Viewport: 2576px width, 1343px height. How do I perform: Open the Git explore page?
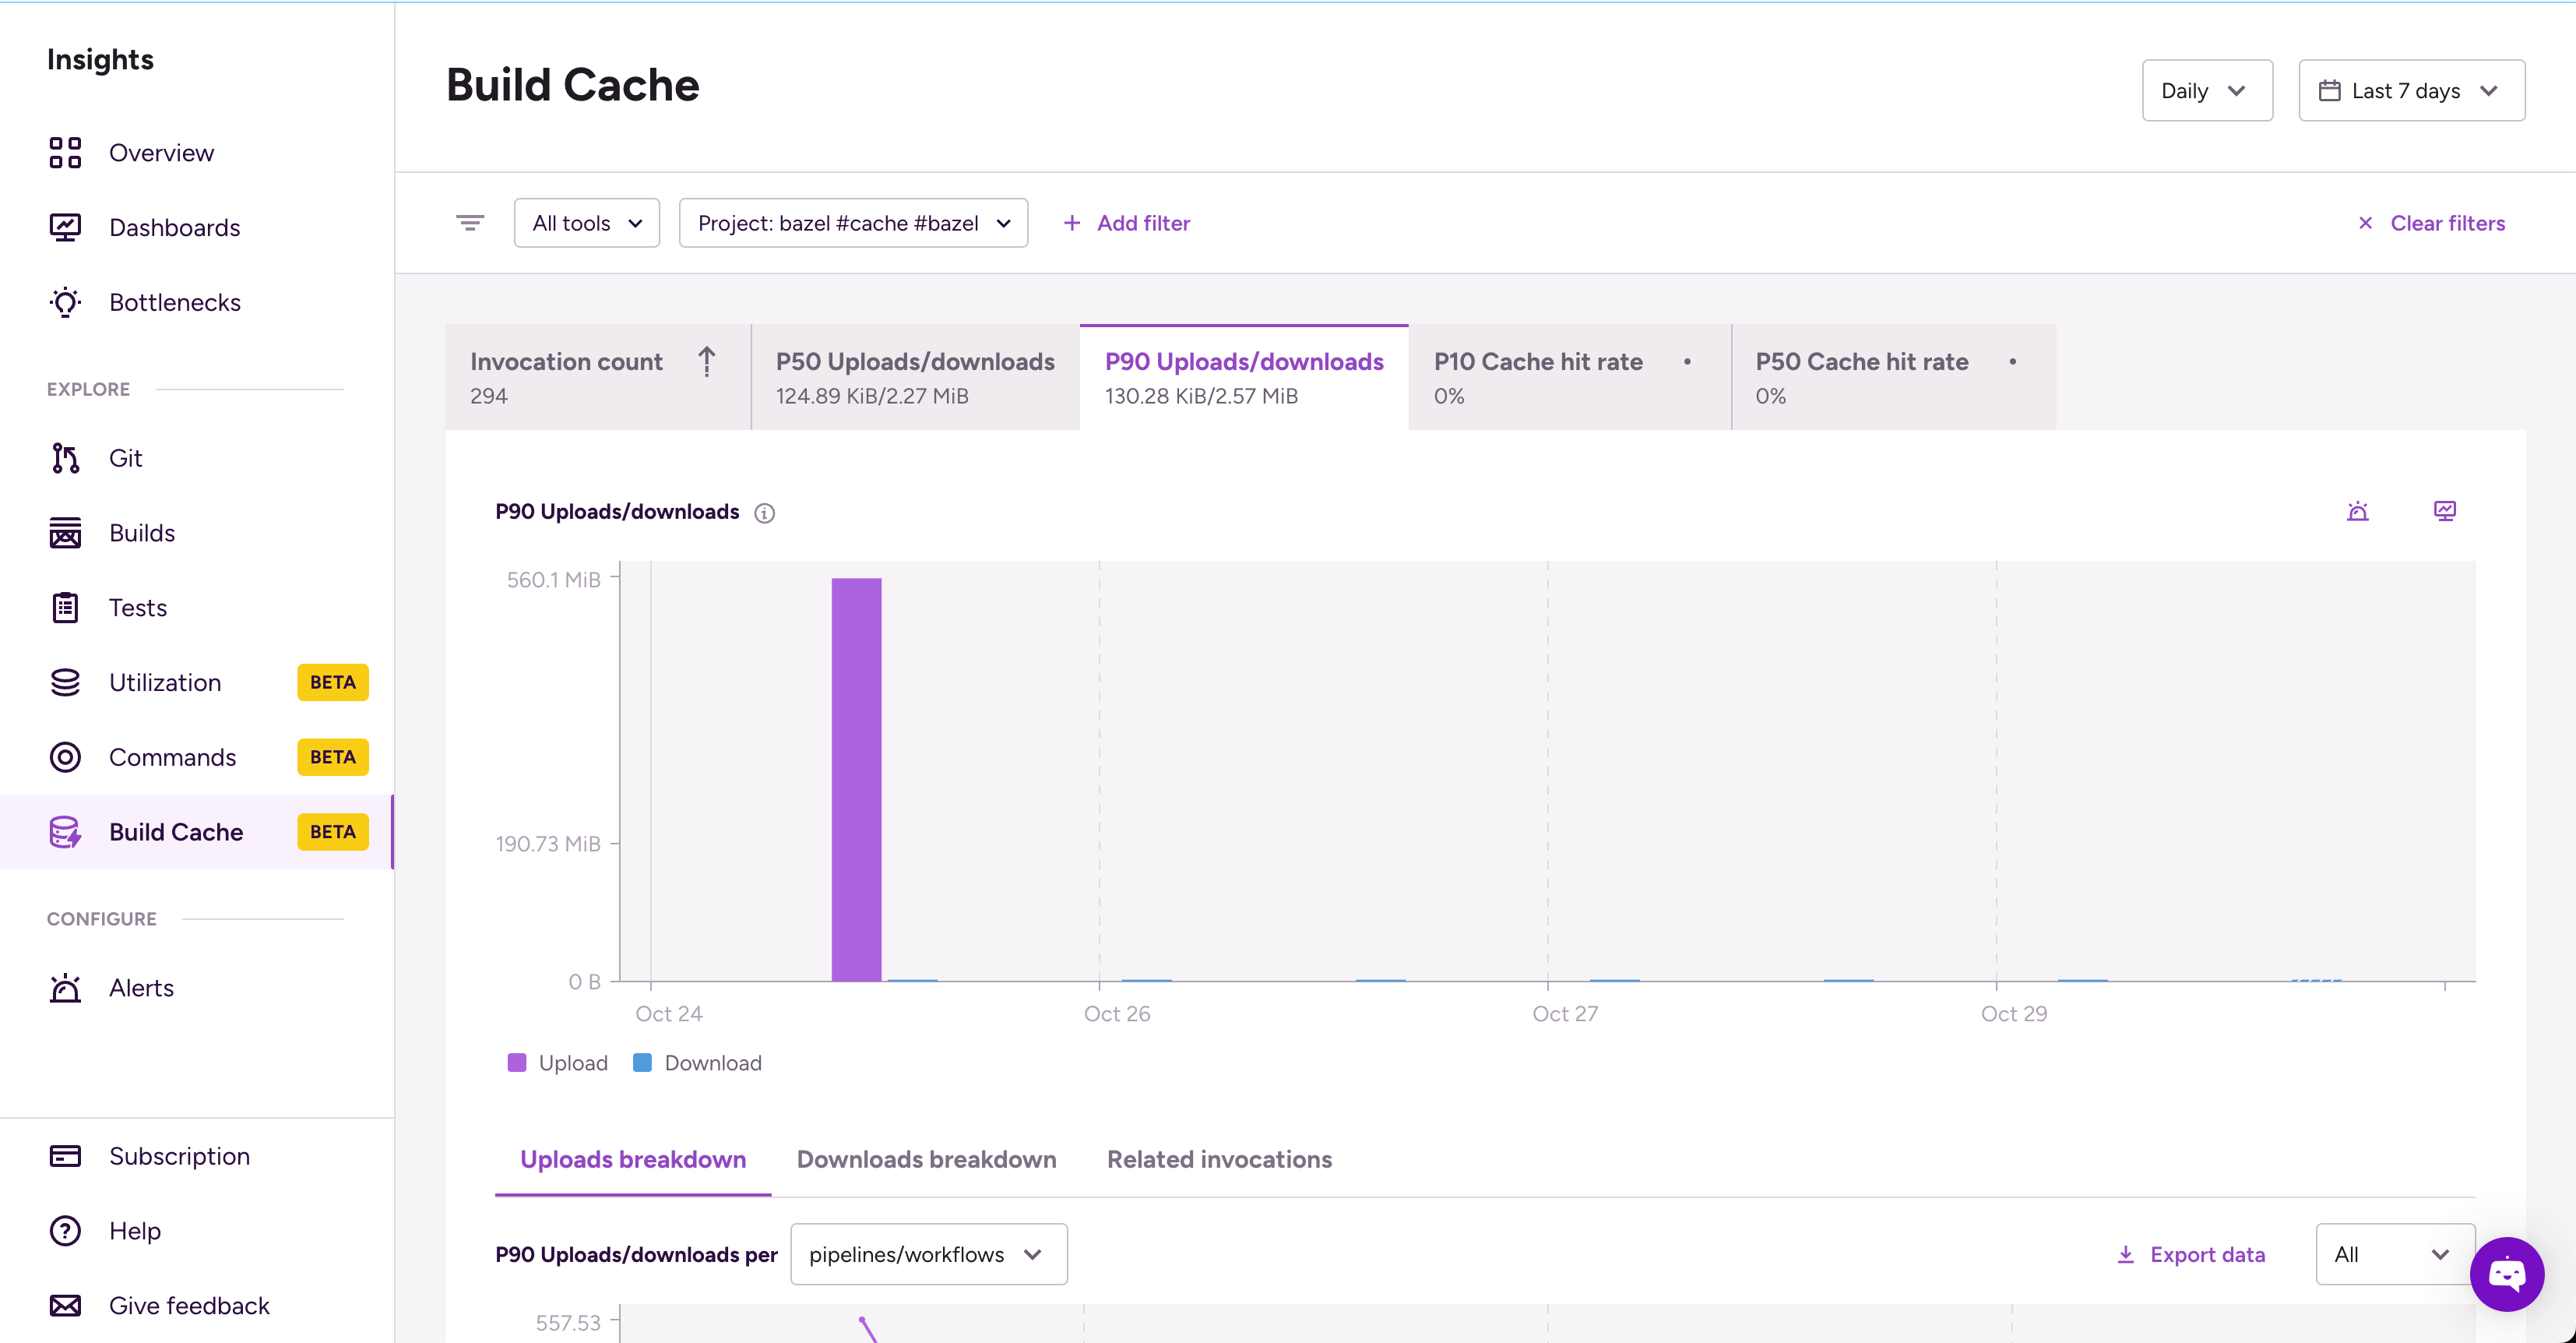pyautogui.click(x=125, y=458)
